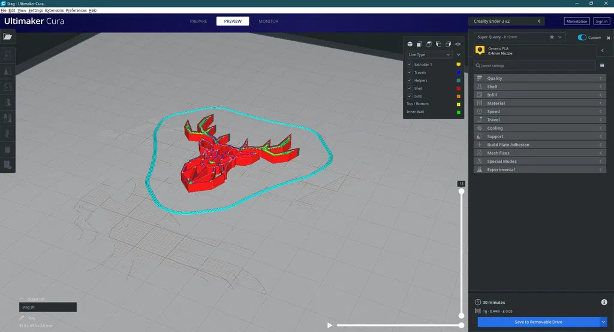
Task: Expand the Mesh Fixes settings category
Action: tap(540, 153)
